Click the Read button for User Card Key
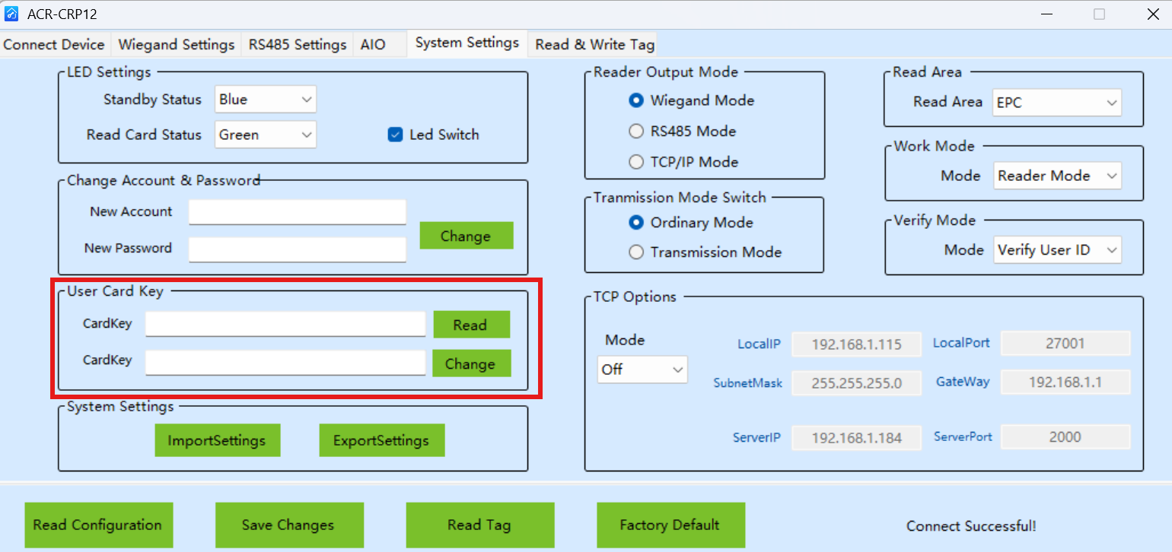 (472, 325)
